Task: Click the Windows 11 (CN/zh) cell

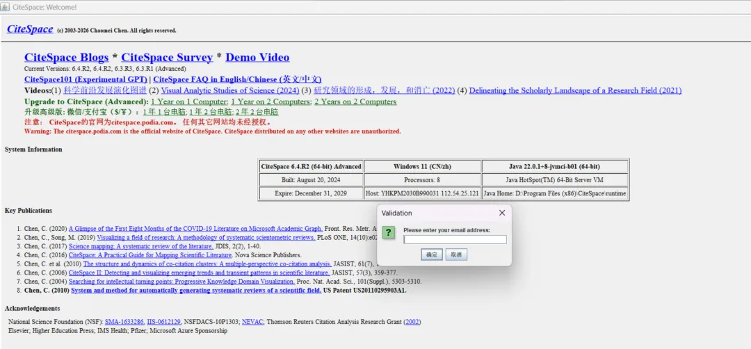Action: point(423,167)
